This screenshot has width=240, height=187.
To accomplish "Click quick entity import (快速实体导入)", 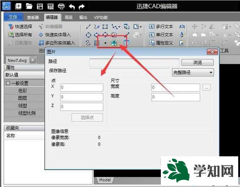I will coord(55,35).
